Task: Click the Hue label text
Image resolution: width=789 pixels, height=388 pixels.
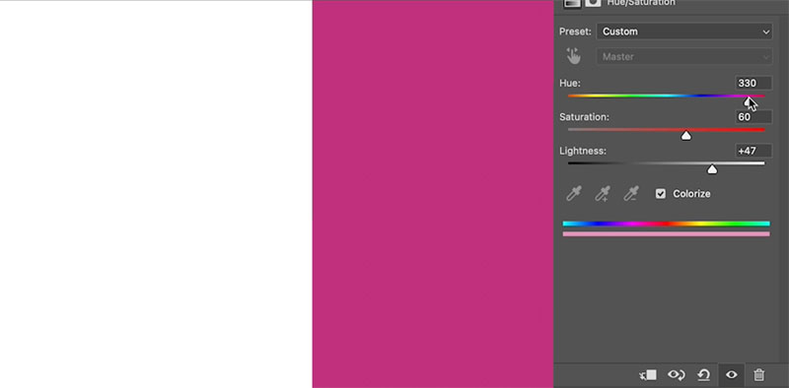Action: [570, 83]
